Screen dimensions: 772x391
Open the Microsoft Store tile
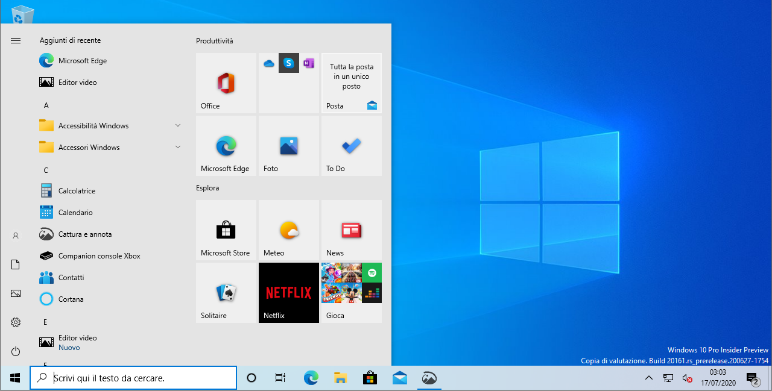coord(226,230)
